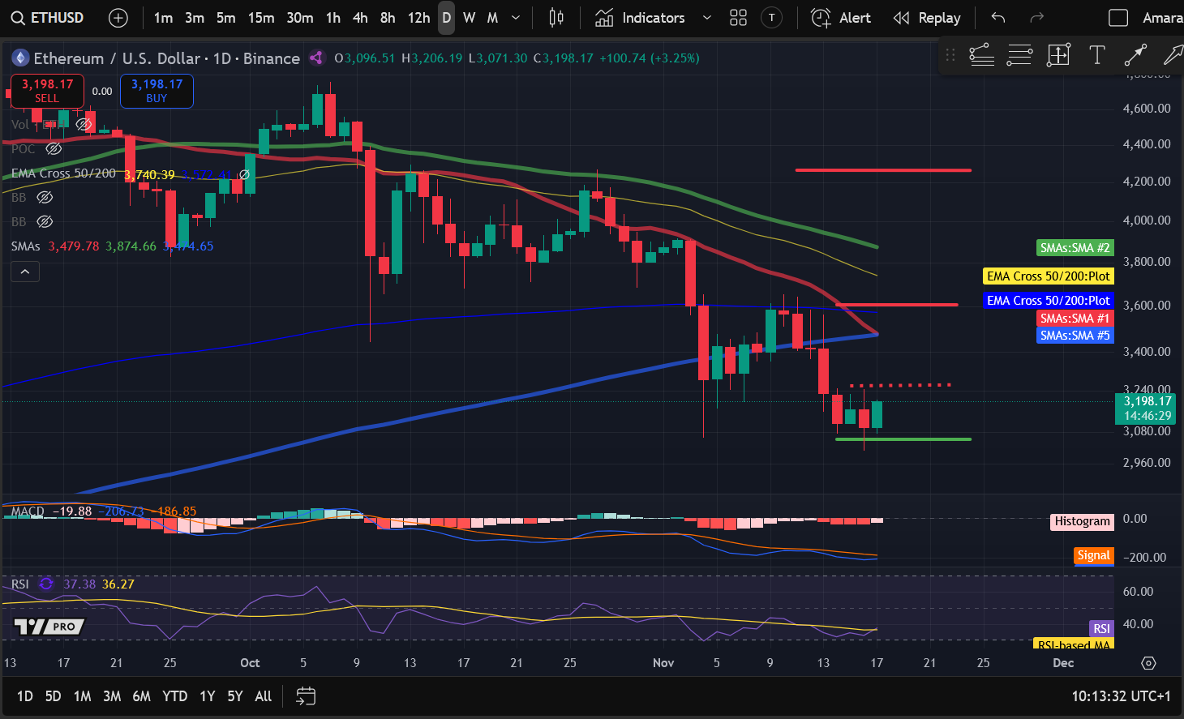Open the Compare symbol tool
1184x719 pixels.
click(x=118, y=18)
